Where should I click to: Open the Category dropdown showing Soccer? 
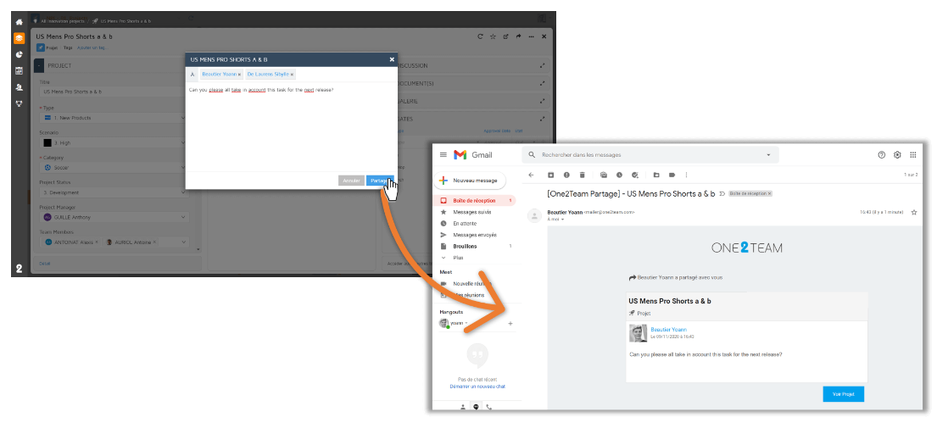112,168
